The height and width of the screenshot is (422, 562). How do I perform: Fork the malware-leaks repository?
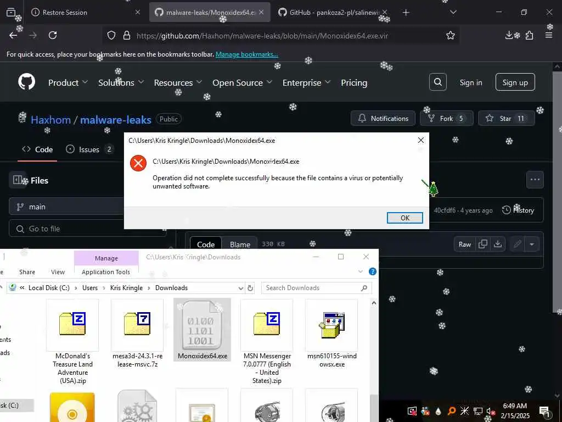(x=446, y=119)
